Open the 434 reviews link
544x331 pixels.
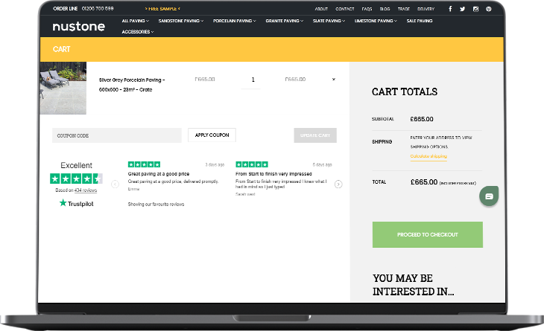pyautogui.click(x=86, y=190)
